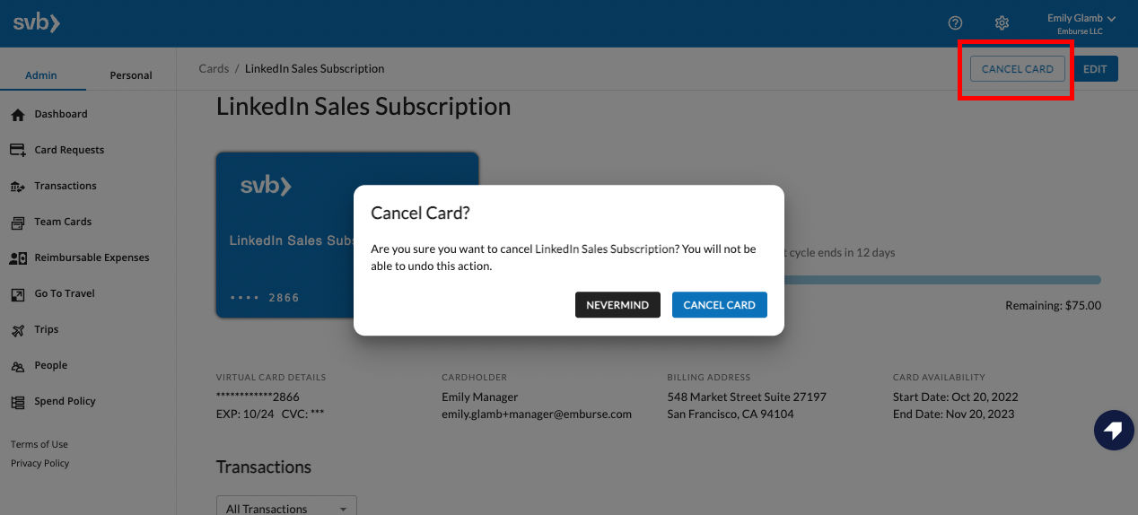Click the Cards breadcrumb link
This screenshot has height=515, width=1138.
tap(214, 69)
